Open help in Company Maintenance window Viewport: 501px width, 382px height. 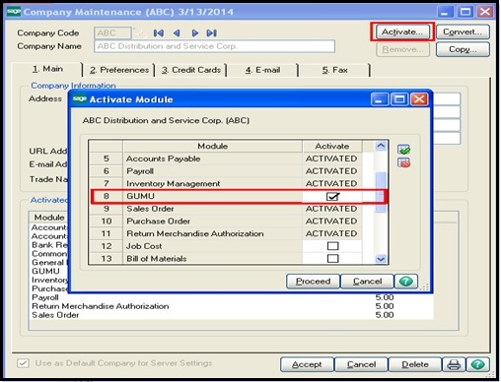tap(477, 364)
